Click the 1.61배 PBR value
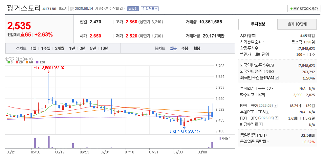This screenshot has height=159, width=324. [293, 118]
